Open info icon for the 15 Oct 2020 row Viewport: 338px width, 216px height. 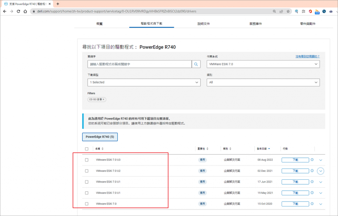pyautogui.click(x=312, y=204)
